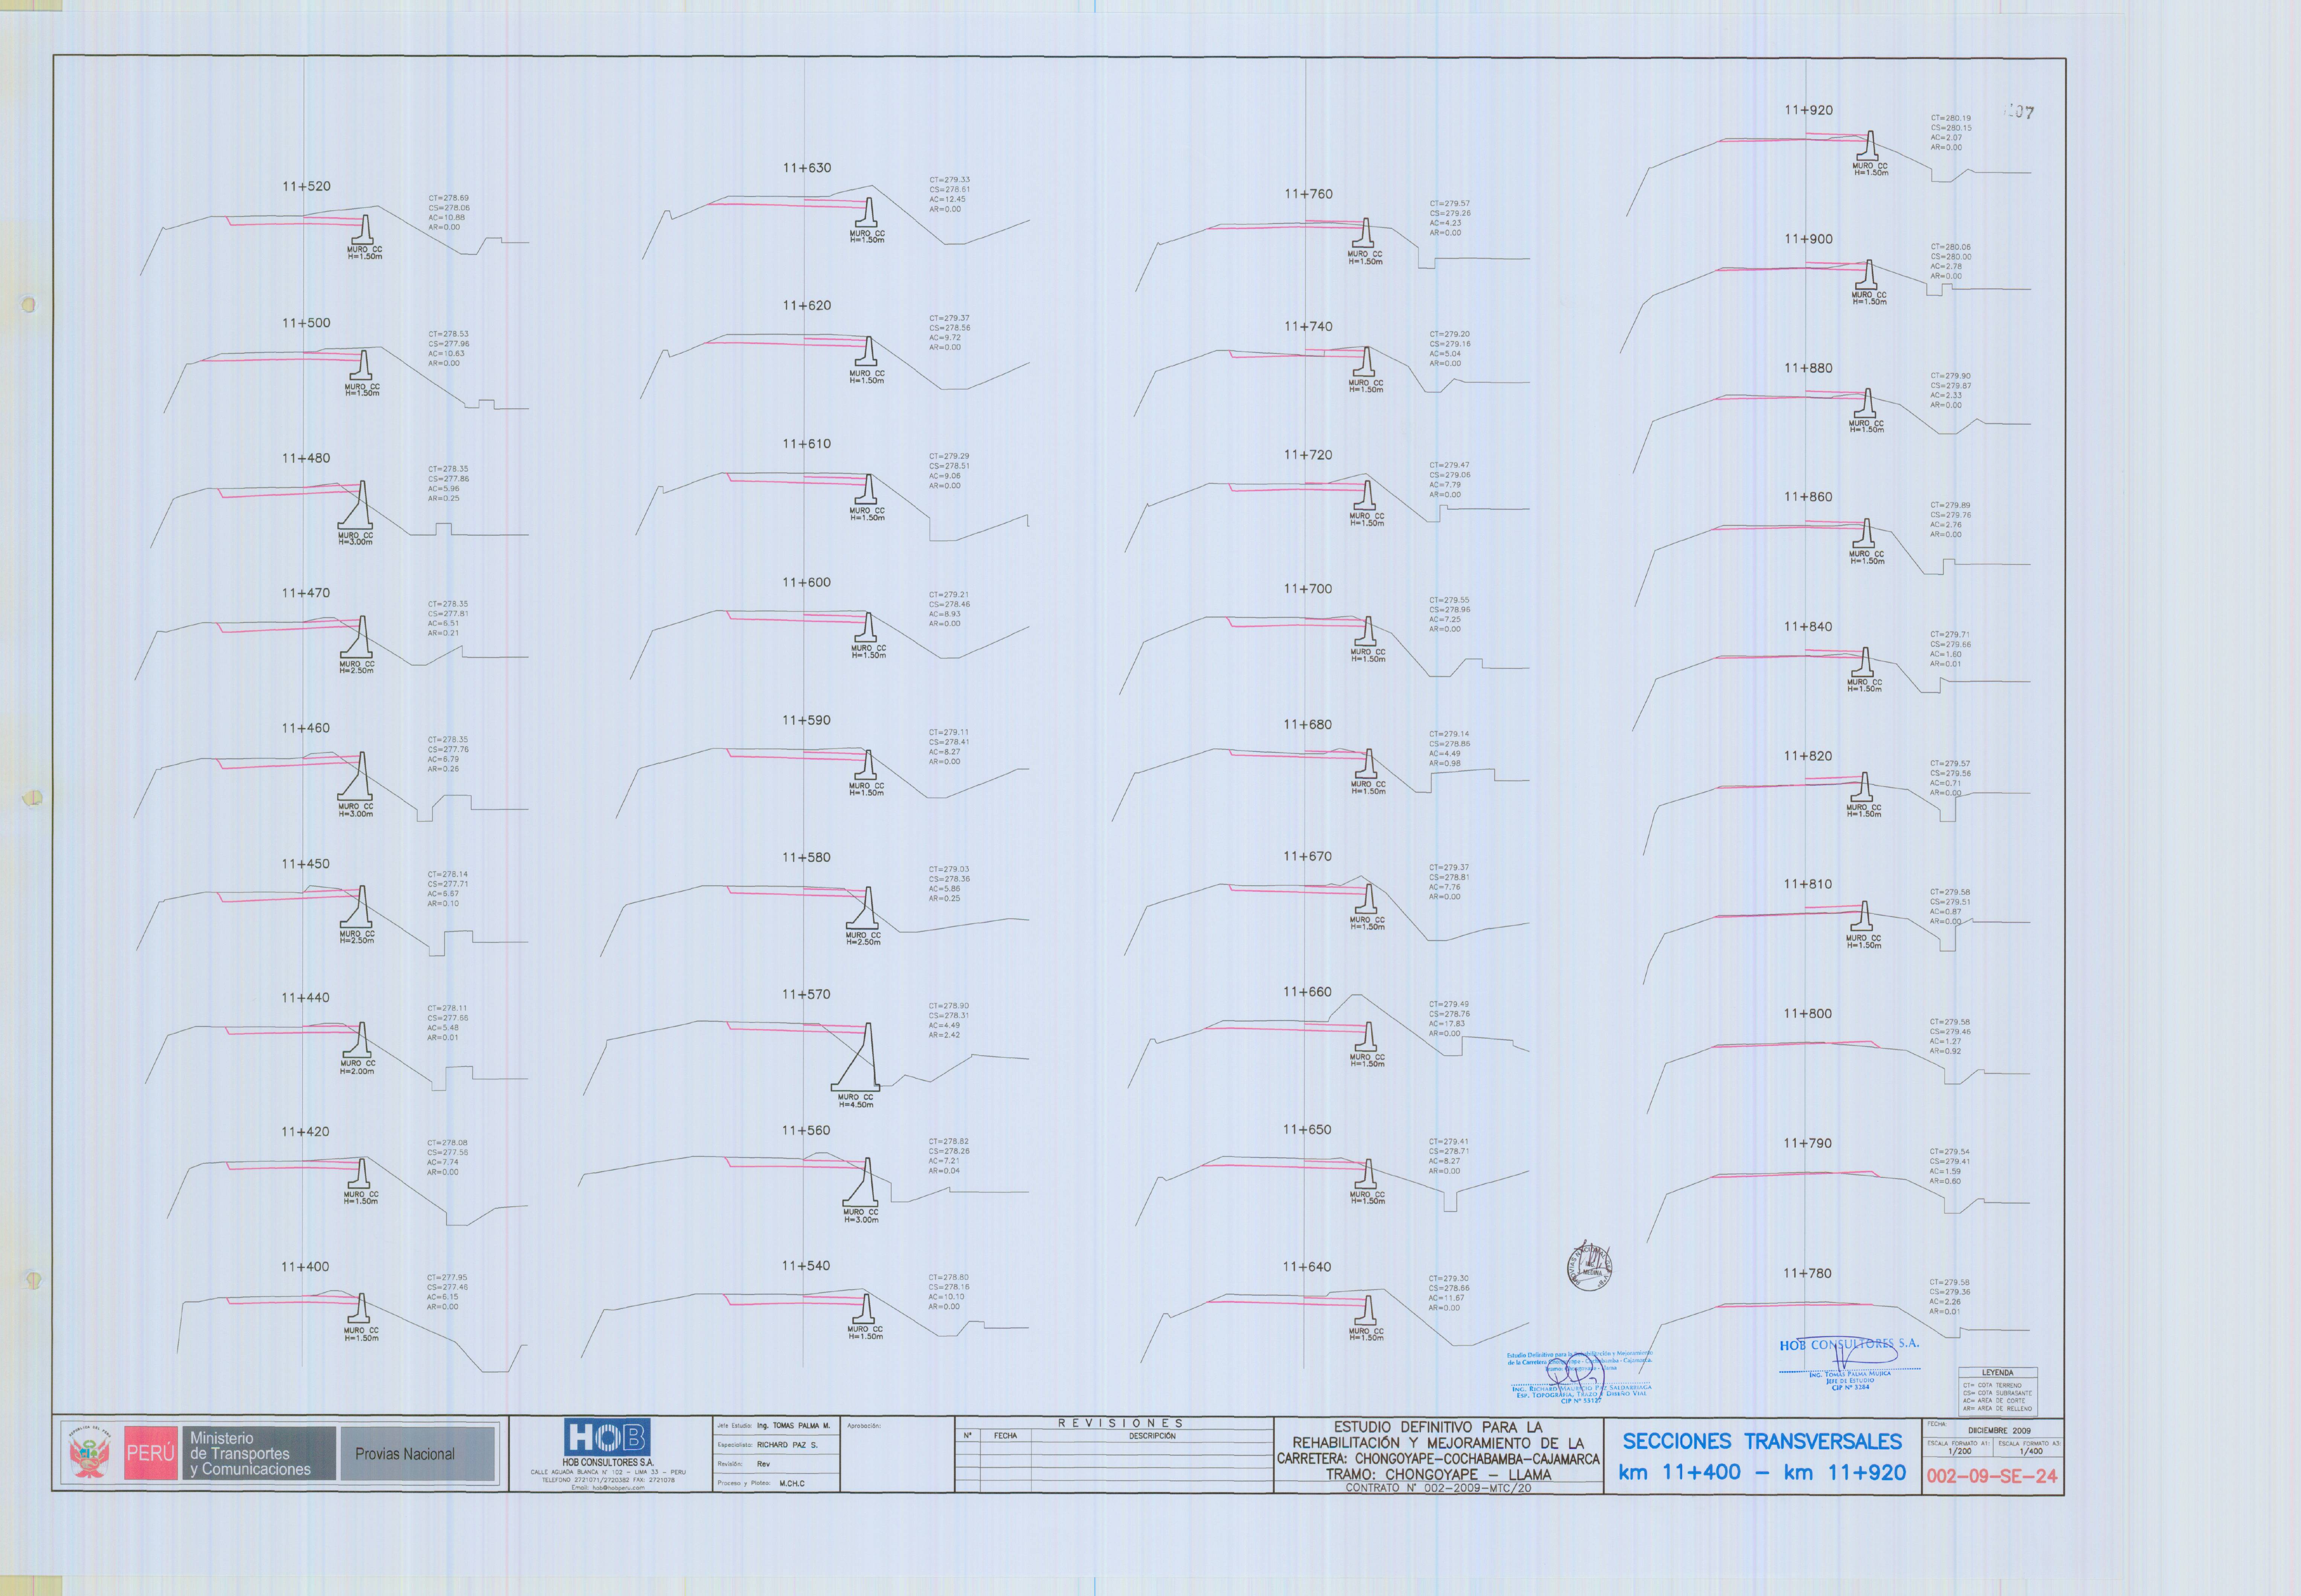Image resolution: width=2301 pixels, height=1596 pixels.
Task: Click the HOB Consultores logo
Action: 607,1438
